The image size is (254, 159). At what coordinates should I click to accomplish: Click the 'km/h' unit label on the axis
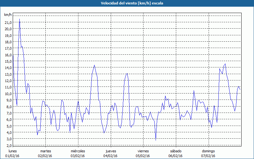8,15
